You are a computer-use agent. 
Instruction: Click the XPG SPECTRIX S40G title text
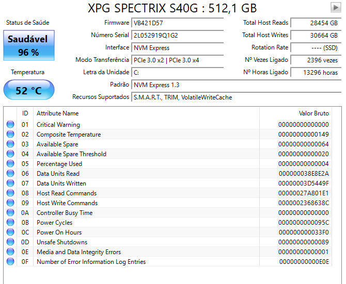(x=172, y=8)
